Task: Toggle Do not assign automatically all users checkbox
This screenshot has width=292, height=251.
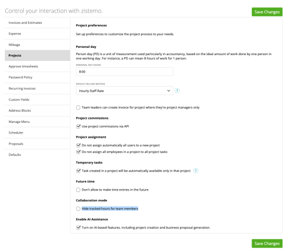Action: tap(78, 145)
